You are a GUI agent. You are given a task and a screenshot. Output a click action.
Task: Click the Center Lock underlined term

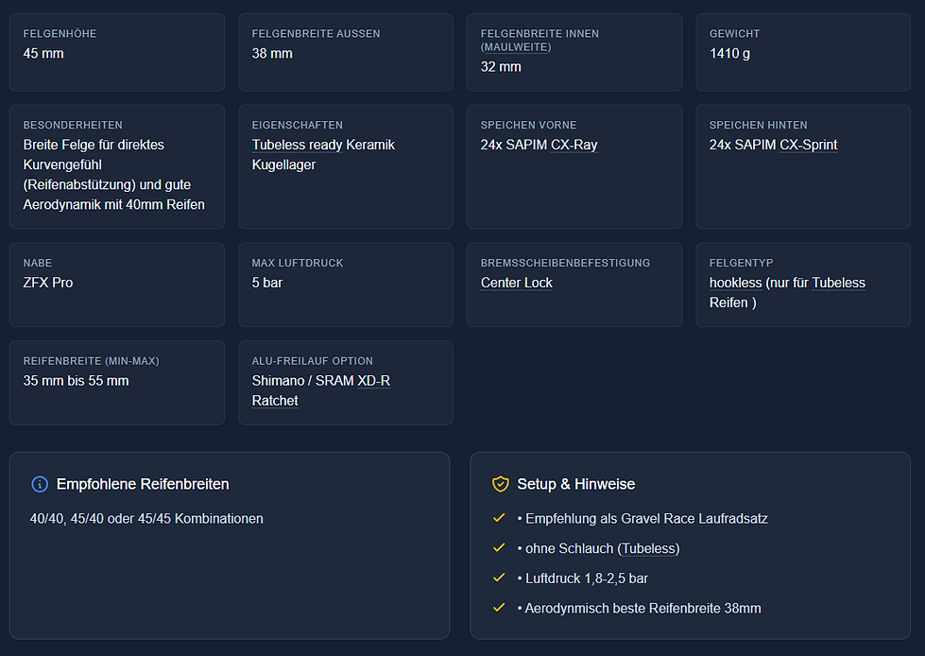[517, 283]
